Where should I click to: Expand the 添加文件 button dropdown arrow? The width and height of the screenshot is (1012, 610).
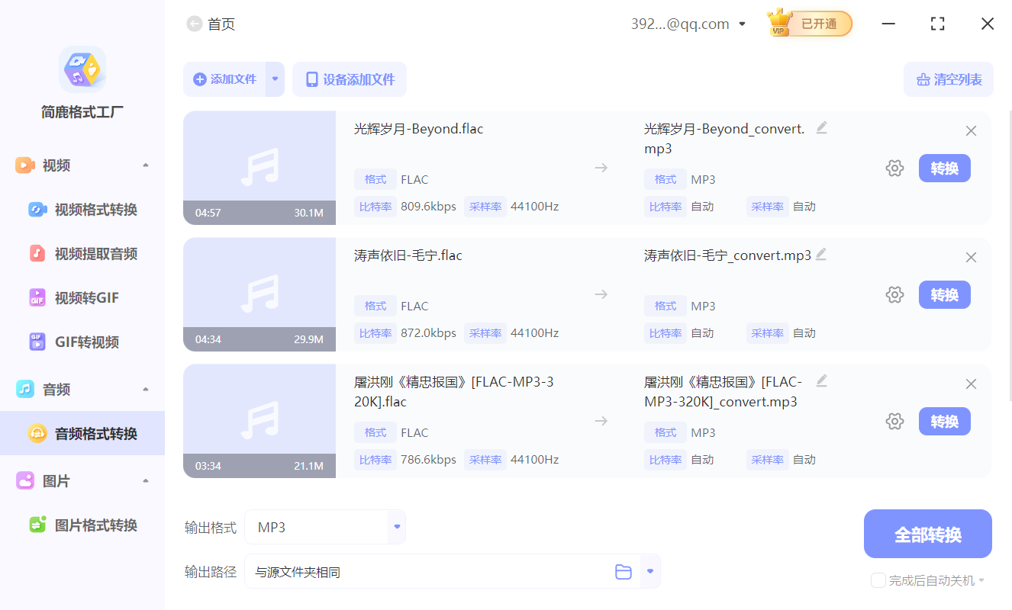click(x=274, y=79)
